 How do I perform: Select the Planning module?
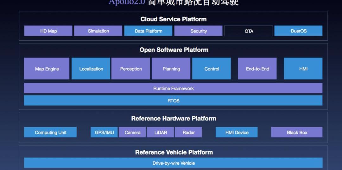171,69
